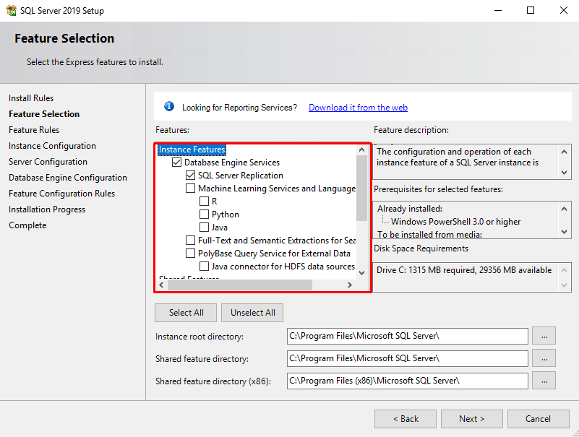Browse for the Instance root directory

[544, 336]
